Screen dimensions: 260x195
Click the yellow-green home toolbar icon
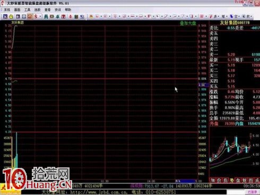[x=11, y=16]
